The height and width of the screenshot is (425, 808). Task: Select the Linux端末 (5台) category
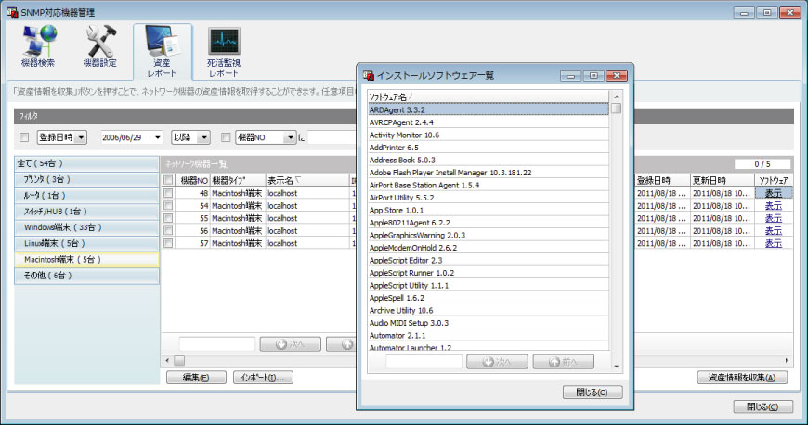[x=86, y=243]
